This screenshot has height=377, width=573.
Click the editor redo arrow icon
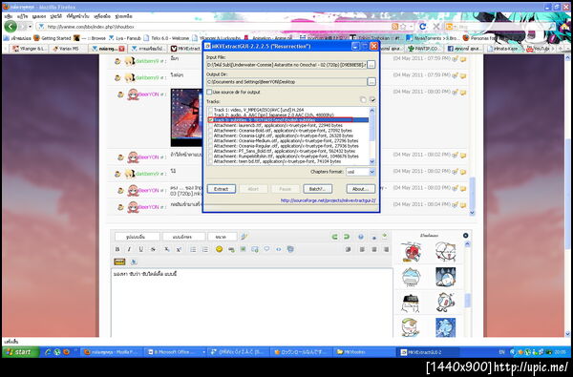tap(347, 237)
